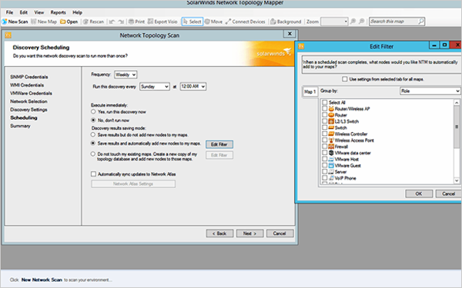Open the View menu
Screen dimensions: 462x288
(x=39, y=12)
